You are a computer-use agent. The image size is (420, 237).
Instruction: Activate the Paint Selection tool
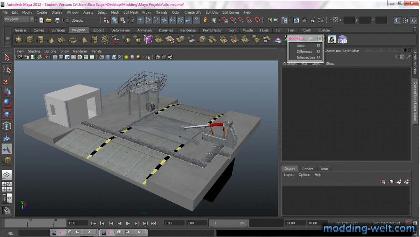(x=7, y=80)
